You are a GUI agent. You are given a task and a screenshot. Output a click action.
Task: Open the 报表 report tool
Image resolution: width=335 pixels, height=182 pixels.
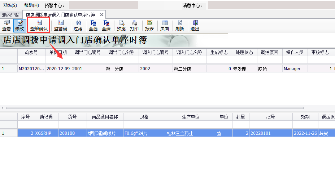[149, 26]
